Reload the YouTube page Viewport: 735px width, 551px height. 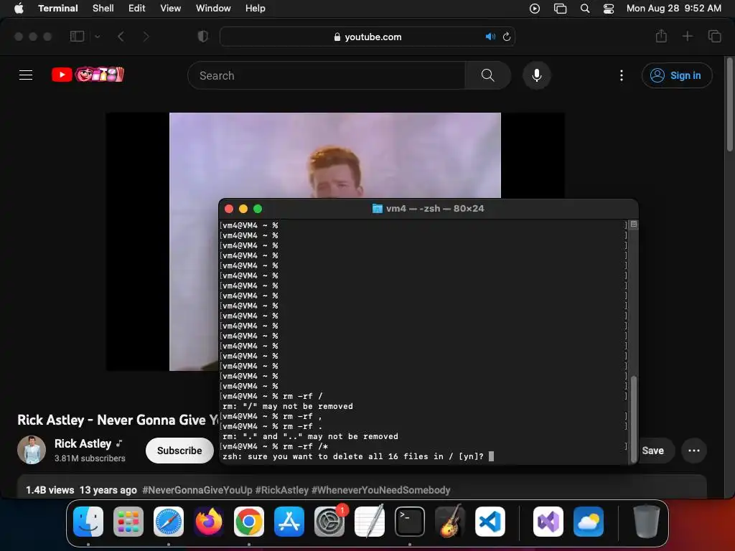click(507, 37)
